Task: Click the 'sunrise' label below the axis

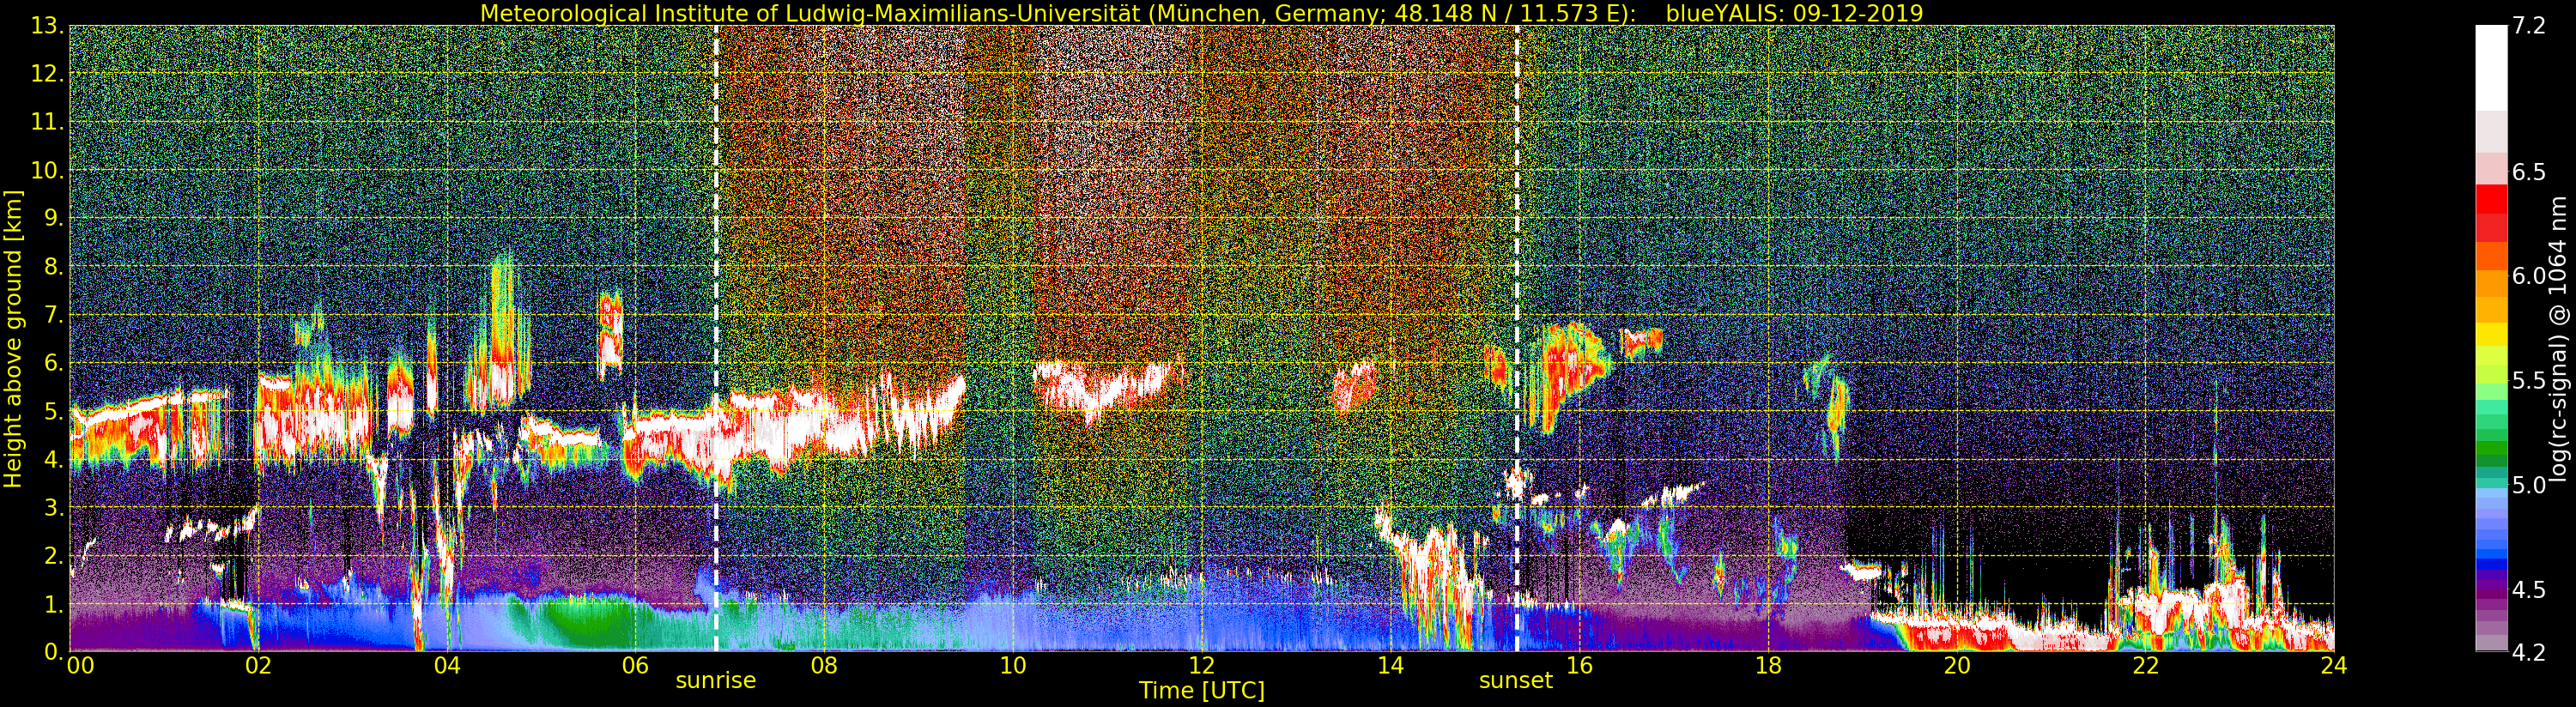Action: (x=716, y=681)
